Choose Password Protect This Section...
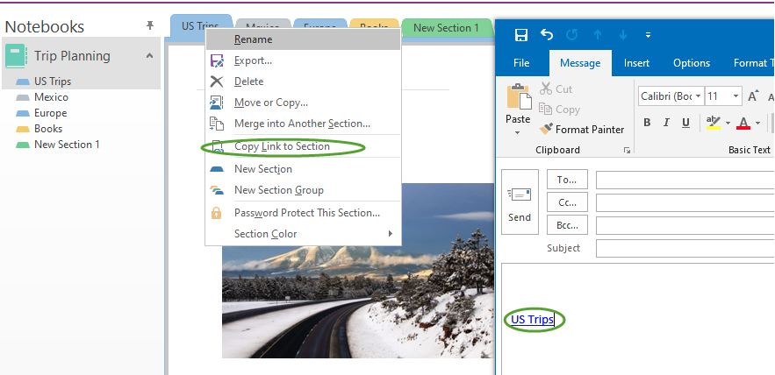 [303, 213]
